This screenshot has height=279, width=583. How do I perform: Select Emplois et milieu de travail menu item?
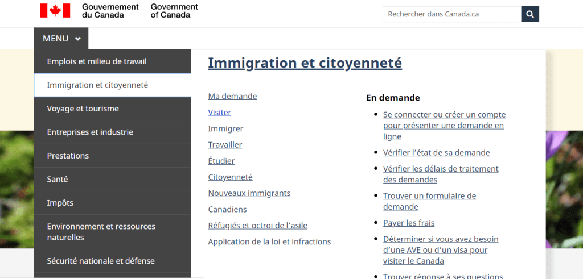112,61
